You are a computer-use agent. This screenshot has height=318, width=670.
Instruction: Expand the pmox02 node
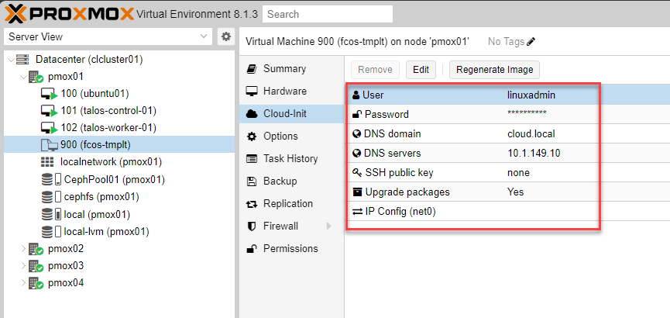click(22, 249)
